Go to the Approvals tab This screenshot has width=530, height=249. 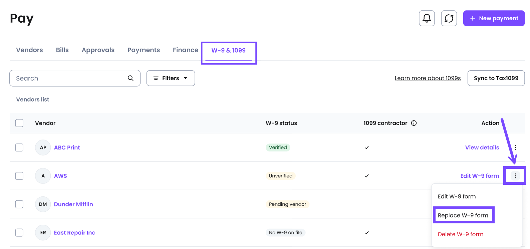tap(98, 50)
